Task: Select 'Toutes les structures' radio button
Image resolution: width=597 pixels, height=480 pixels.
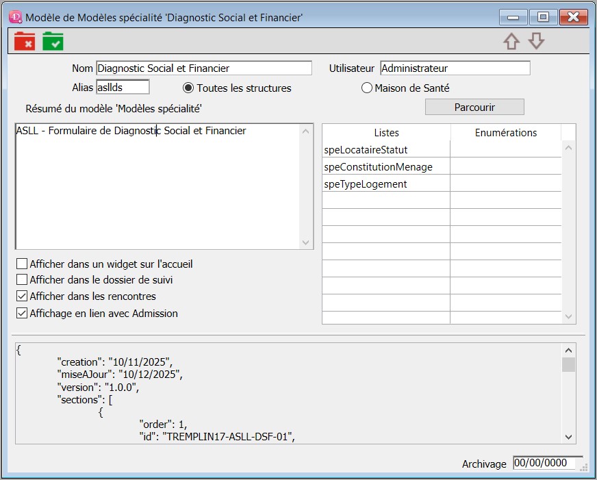Action: click(188, 88)
